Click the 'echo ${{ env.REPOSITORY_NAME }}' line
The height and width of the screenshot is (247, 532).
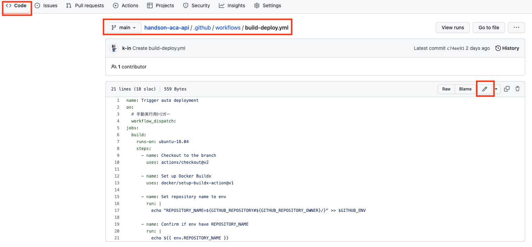pyautogui.click(x=190, y=238)
